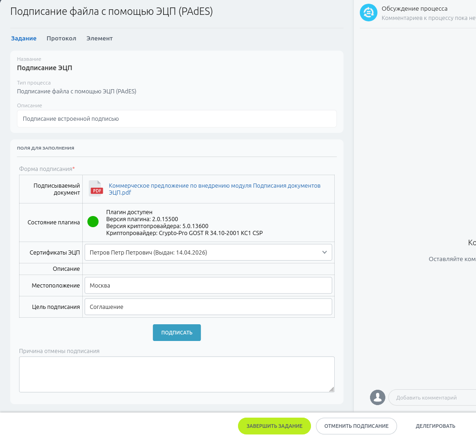Open the Протокол tab

(61, 39)
